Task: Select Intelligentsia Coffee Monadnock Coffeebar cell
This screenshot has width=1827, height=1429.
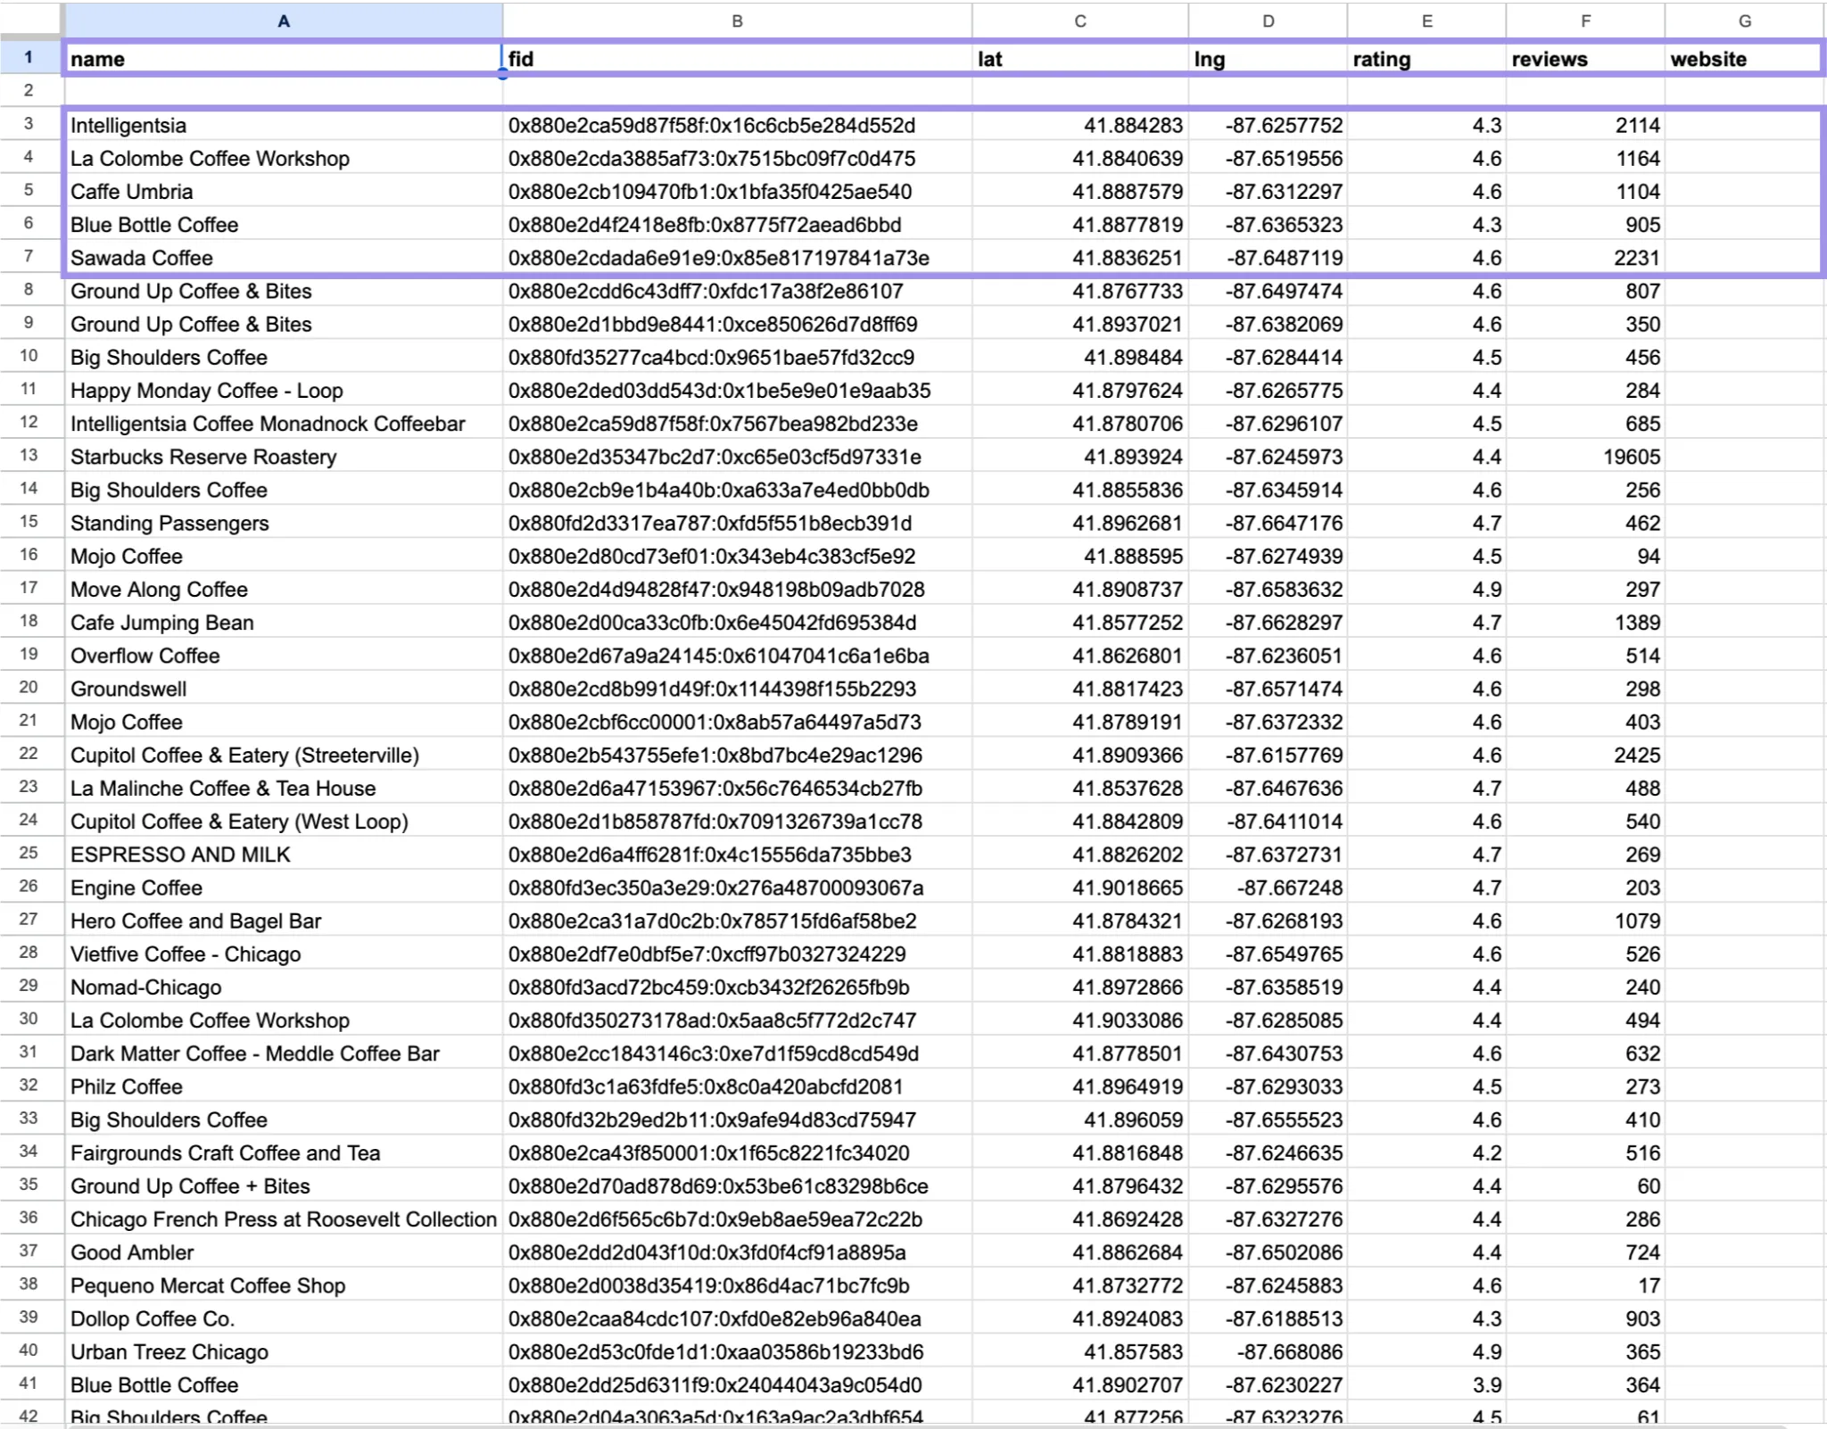Action: coord(283,423)
